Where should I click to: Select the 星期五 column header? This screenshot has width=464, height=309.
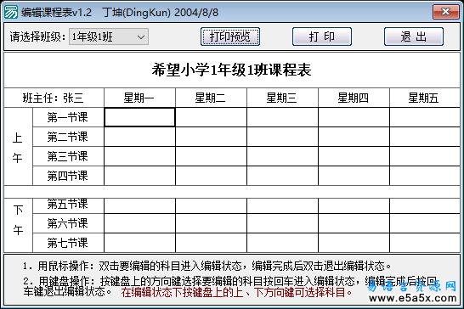425,98
